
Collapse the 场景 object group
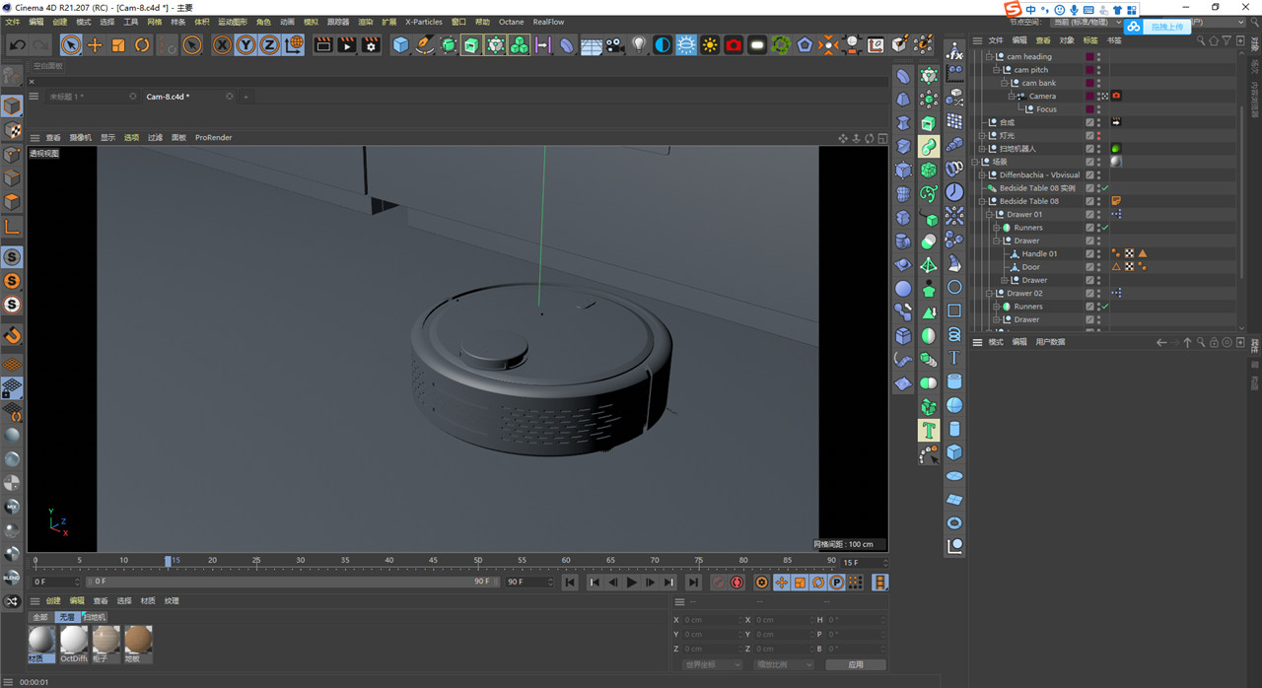click(x=974, y=162)
